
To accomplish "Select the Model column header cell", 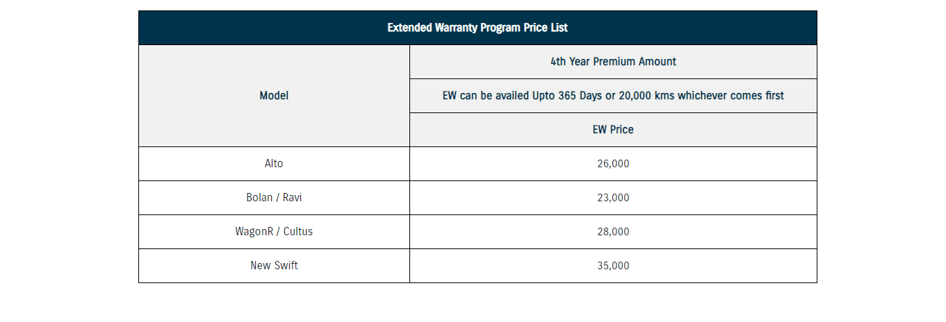I will pos(274,96).
